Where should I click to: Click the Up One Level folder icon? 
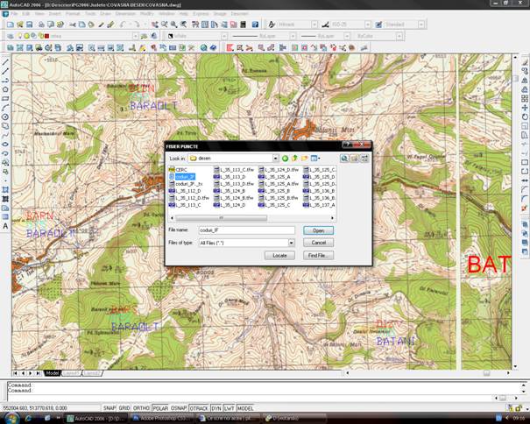click(x=295, y=159)
